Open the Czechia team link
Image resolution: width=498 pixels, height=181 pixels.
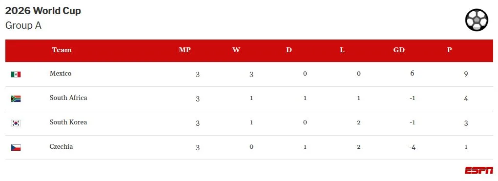[x=62, y=147]
